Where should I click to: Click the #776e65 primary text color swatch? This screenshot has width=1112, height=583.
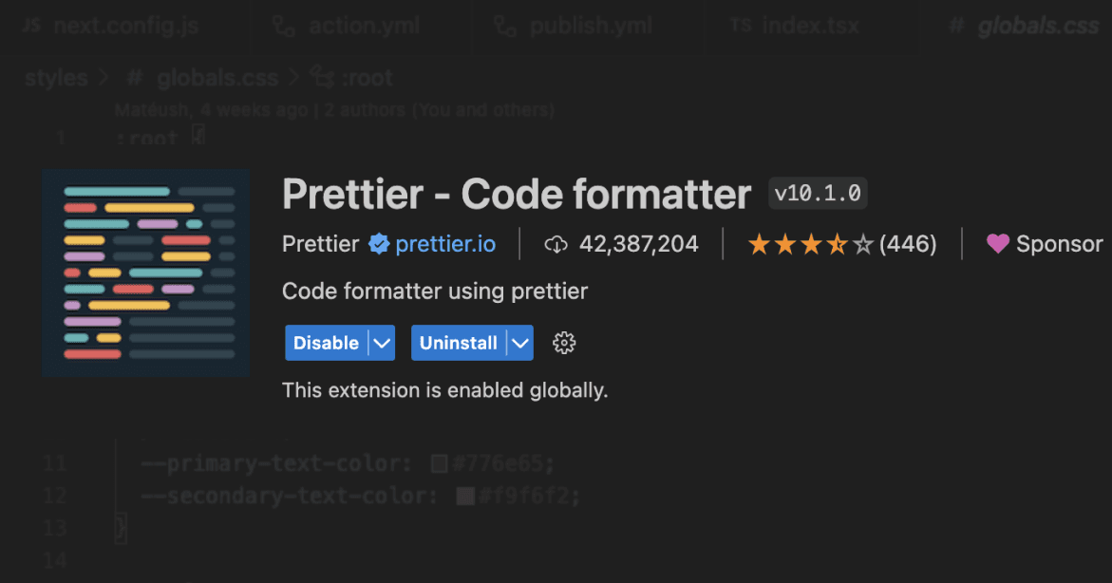pos(439,464)
